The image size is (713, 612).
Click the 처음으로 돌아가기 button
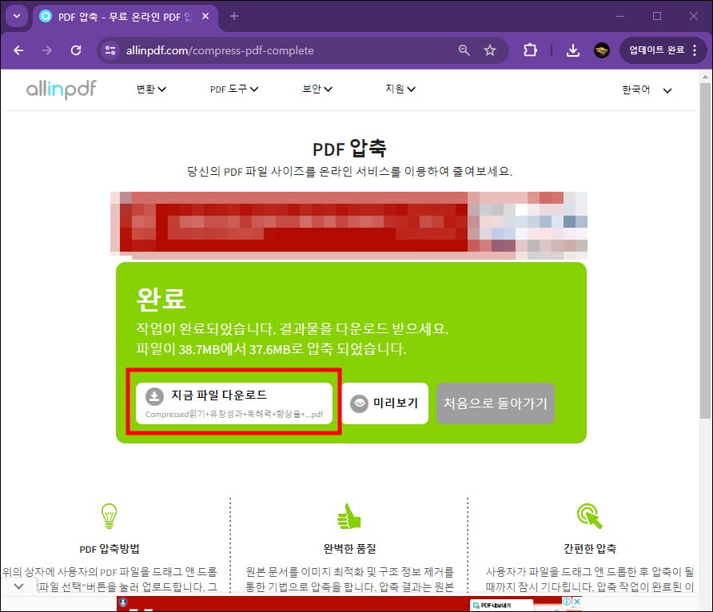click(x=496, y=403)
